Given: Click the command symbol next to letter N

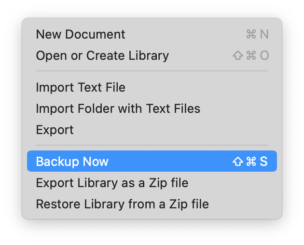Looking at the screenshot, I should [251, 34].
